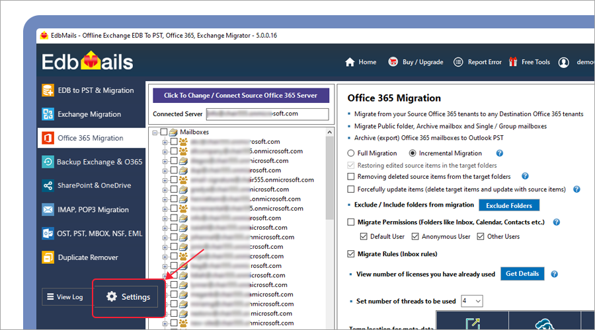This screenshot has height=330, width=595.
Task: Click the Exchange Migration icon
Action: 48,114
